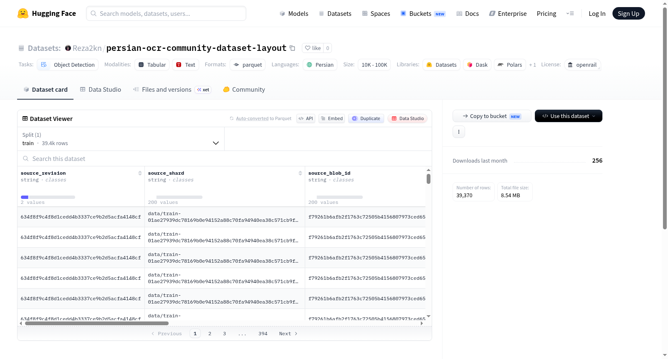Switch to the Data Studio tab

[x=100, y=89]
